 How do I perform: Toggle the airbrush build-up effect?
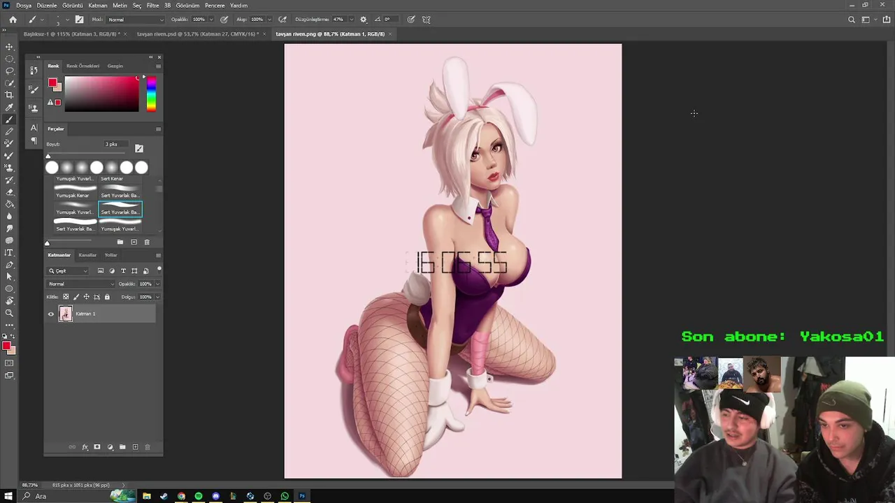click(282, 20)
